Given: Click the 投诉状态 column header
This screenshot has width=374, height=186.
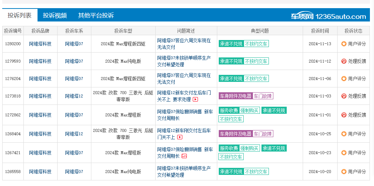Looking at the screenshot, I should 353,31.
